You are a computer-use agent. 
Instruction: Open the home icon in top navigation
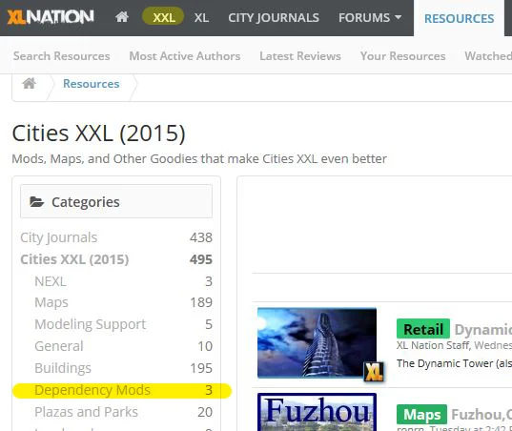point(122,16)
